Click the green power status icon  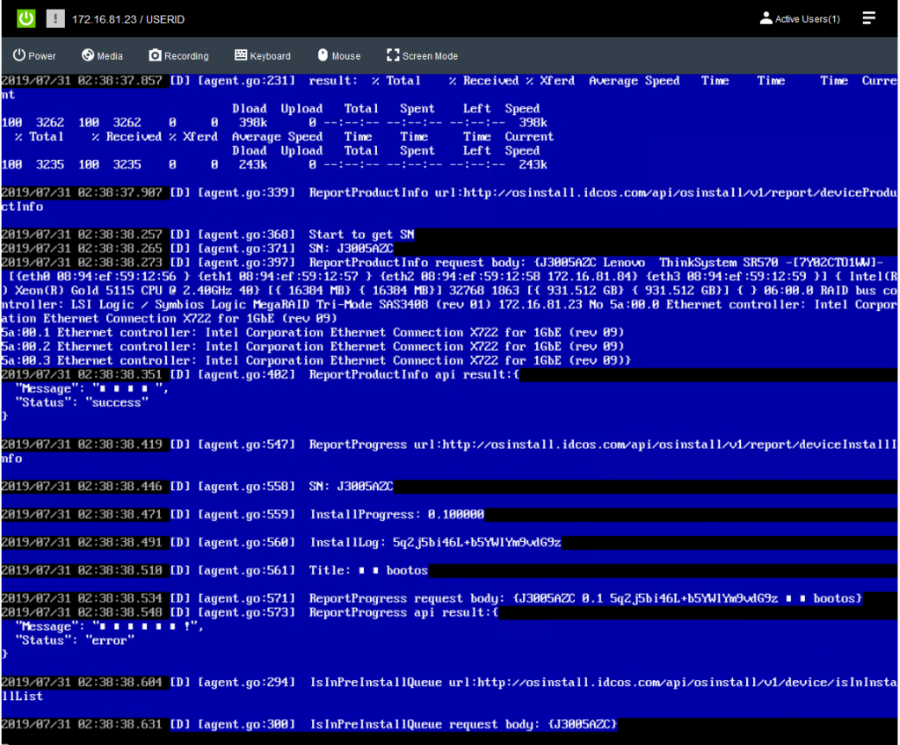pyautogui.click(x=25, y=18)
